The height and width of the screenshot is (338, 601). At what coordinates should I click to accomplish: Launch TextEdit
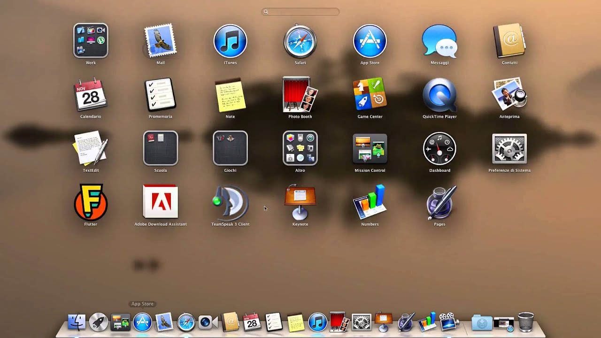pyautogui.click(x=91, y=149)
